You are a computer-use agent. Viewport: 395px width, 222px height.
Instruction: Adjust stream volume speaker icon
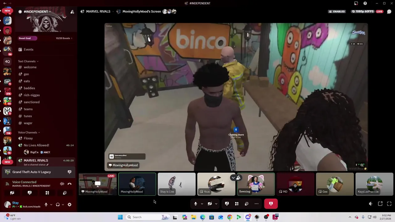[x=371, y=204]
